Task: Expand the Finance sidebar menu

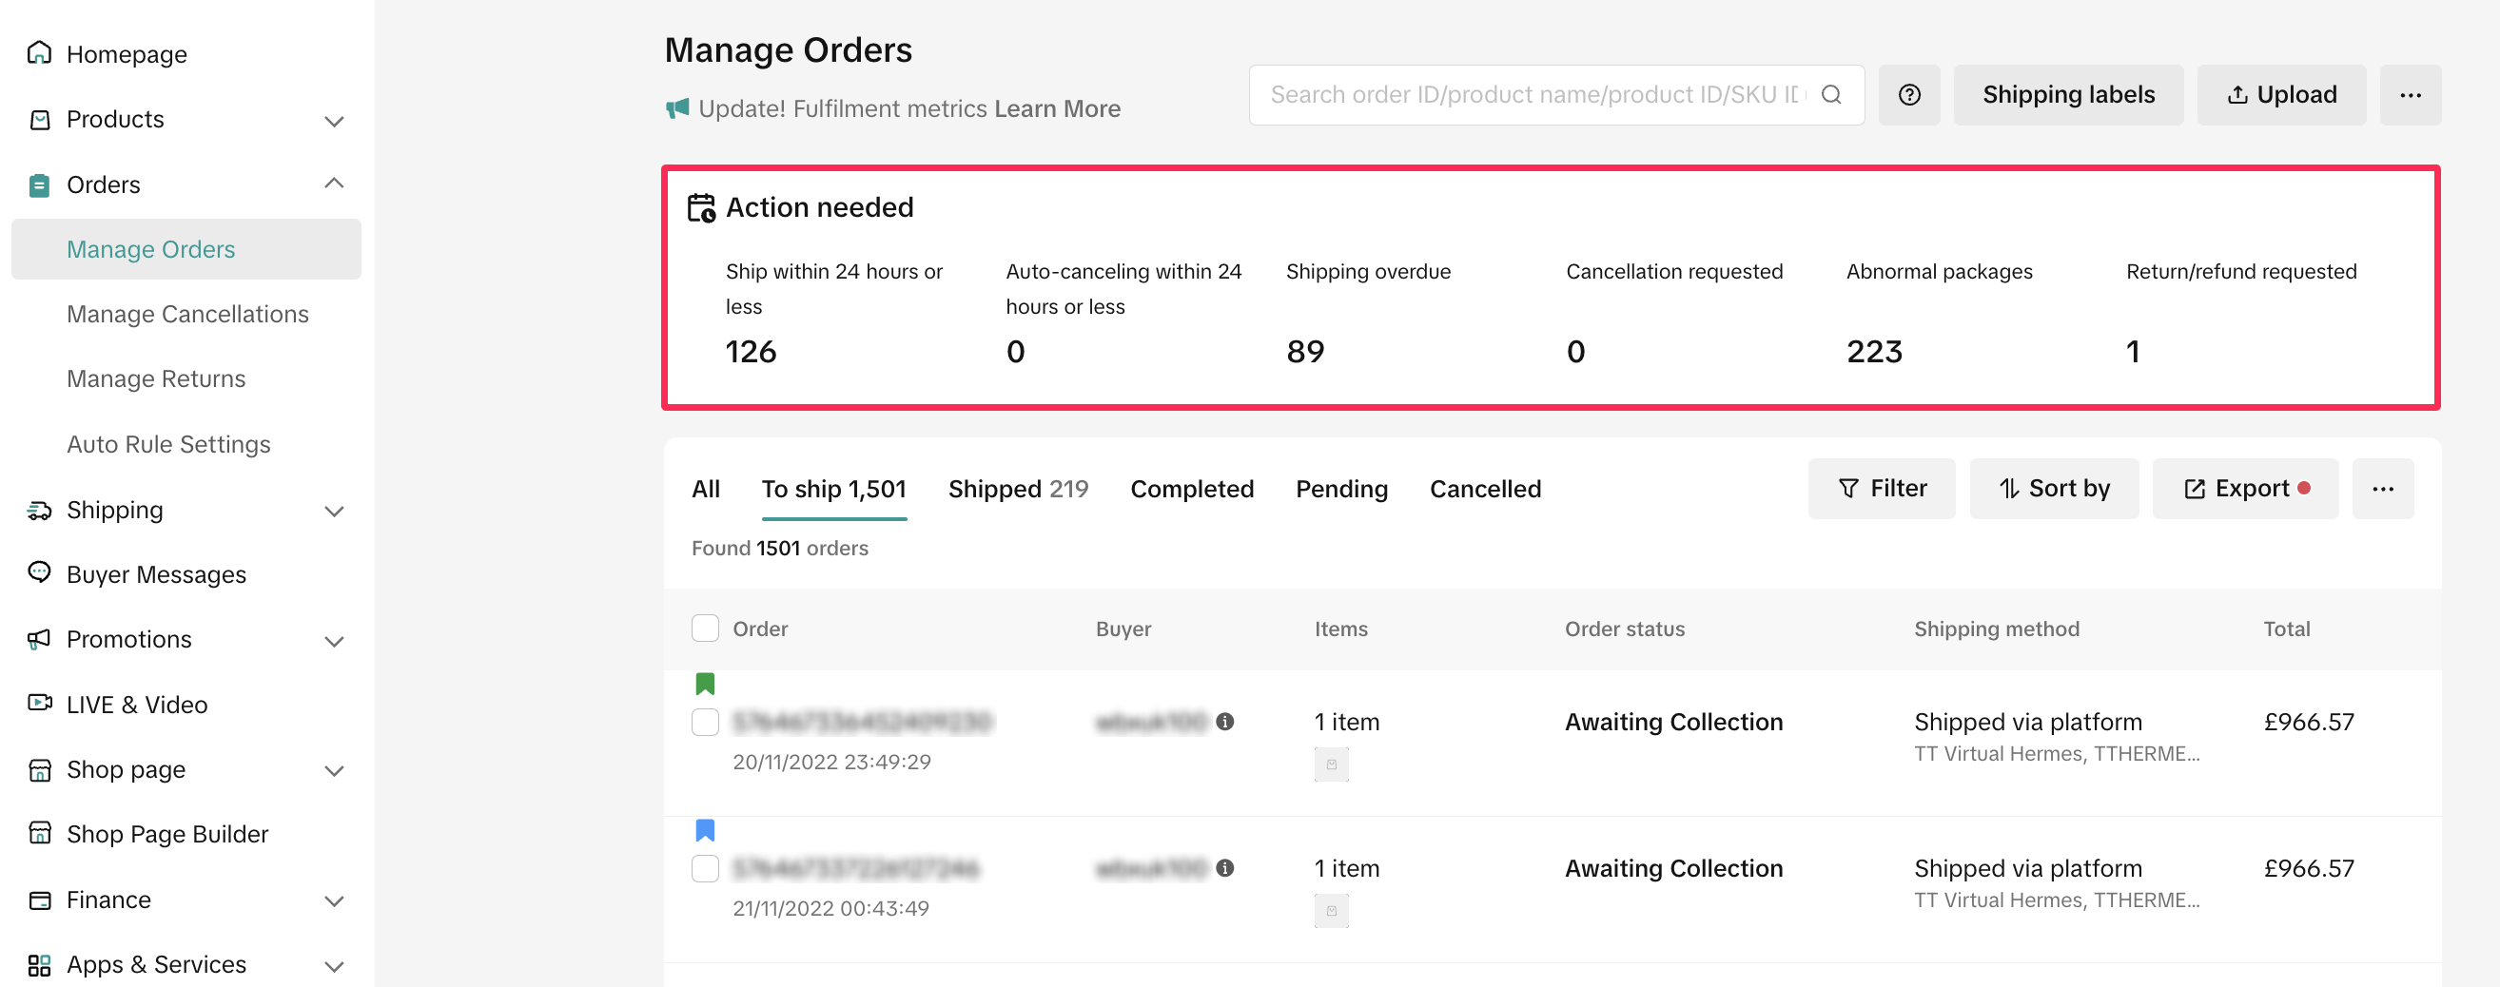Action: click(334, 900)
